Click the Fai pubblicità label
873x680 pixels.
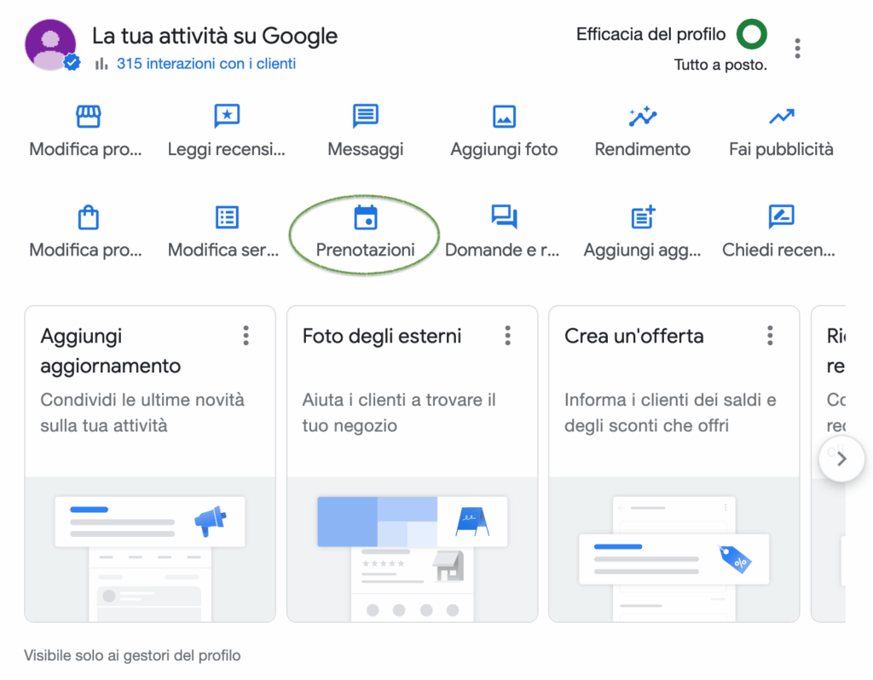point(781,149)
